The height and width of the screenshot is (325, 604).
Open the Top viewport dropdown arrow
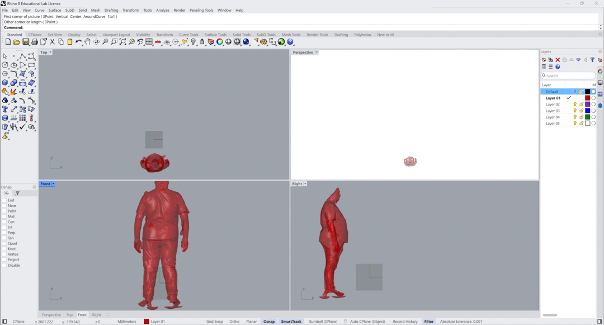point(50,53)
